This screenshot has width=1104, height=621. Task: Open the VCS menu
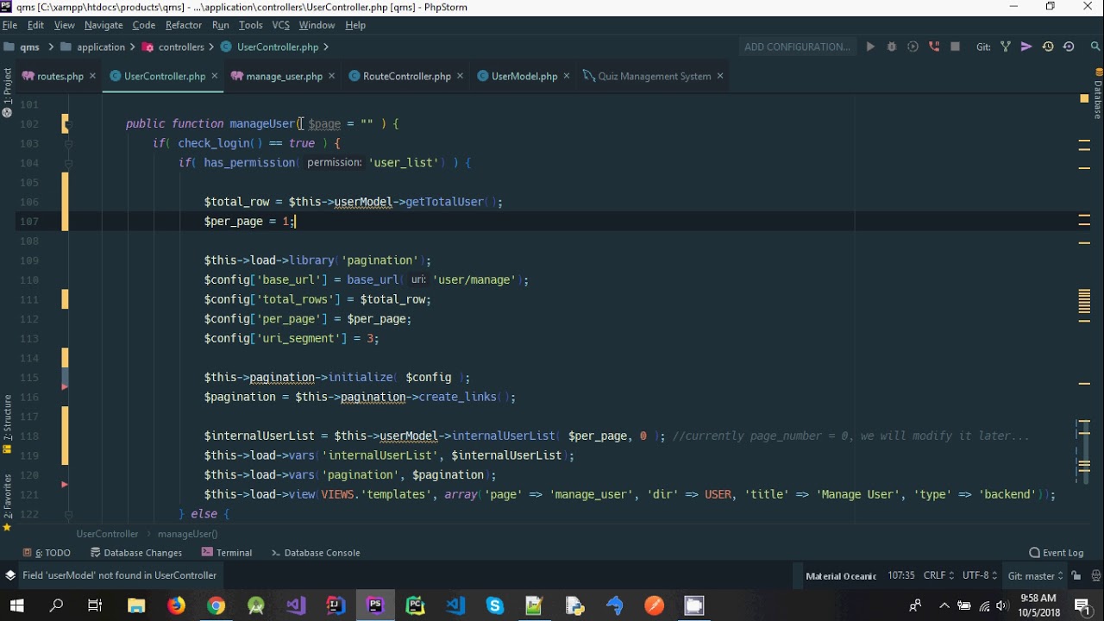[281, 25]
